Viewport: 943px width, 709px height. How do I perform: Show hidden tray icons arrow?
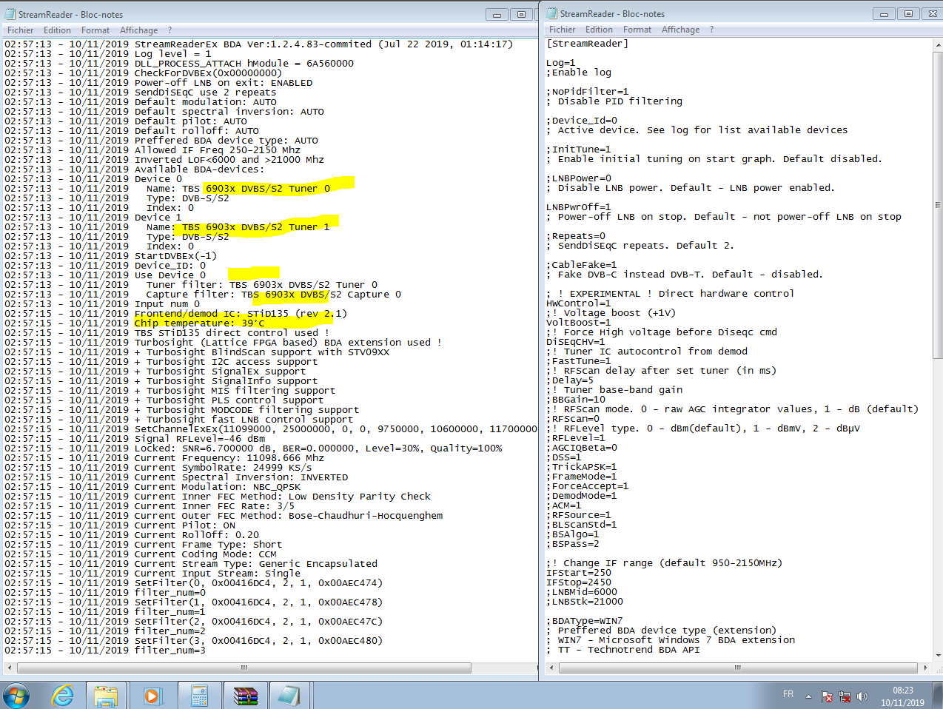click(x=808, y=696)
